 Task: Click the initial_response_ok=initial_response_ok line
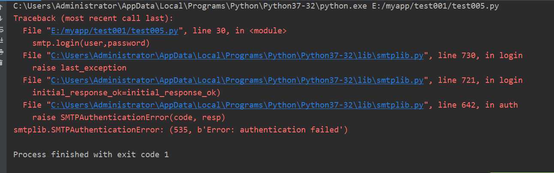coord(126,93)
